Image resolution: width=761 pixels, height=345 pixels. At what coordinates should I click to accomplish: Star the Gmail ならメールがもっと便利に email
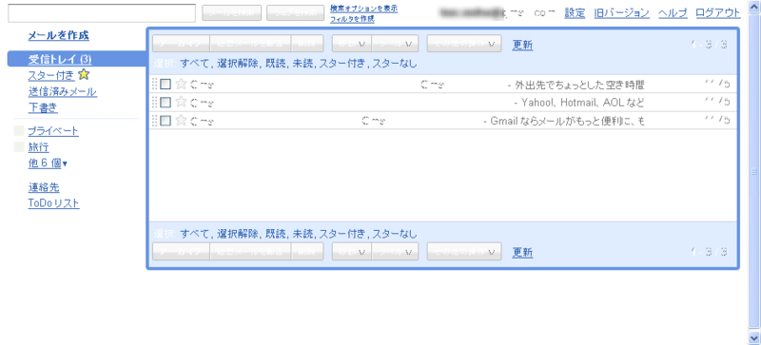(181, 120)
